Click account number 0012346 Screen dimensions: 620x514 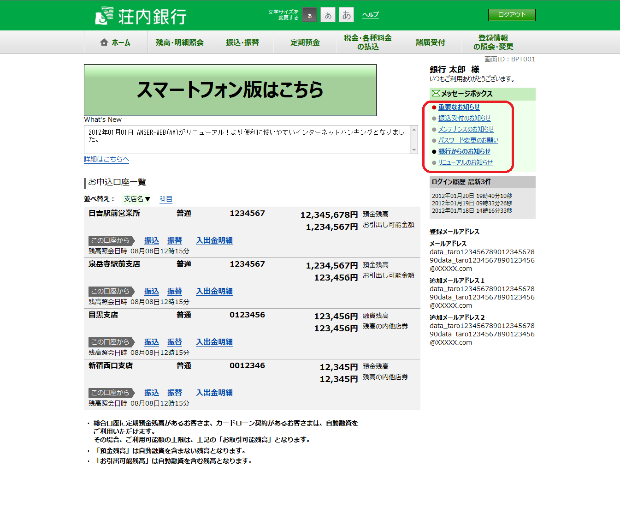click(x=248, y=365)
